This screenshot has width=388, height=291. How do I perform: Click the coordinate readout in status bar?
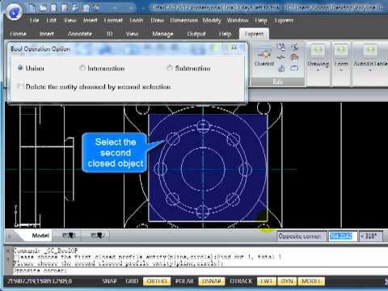point(40,281)
